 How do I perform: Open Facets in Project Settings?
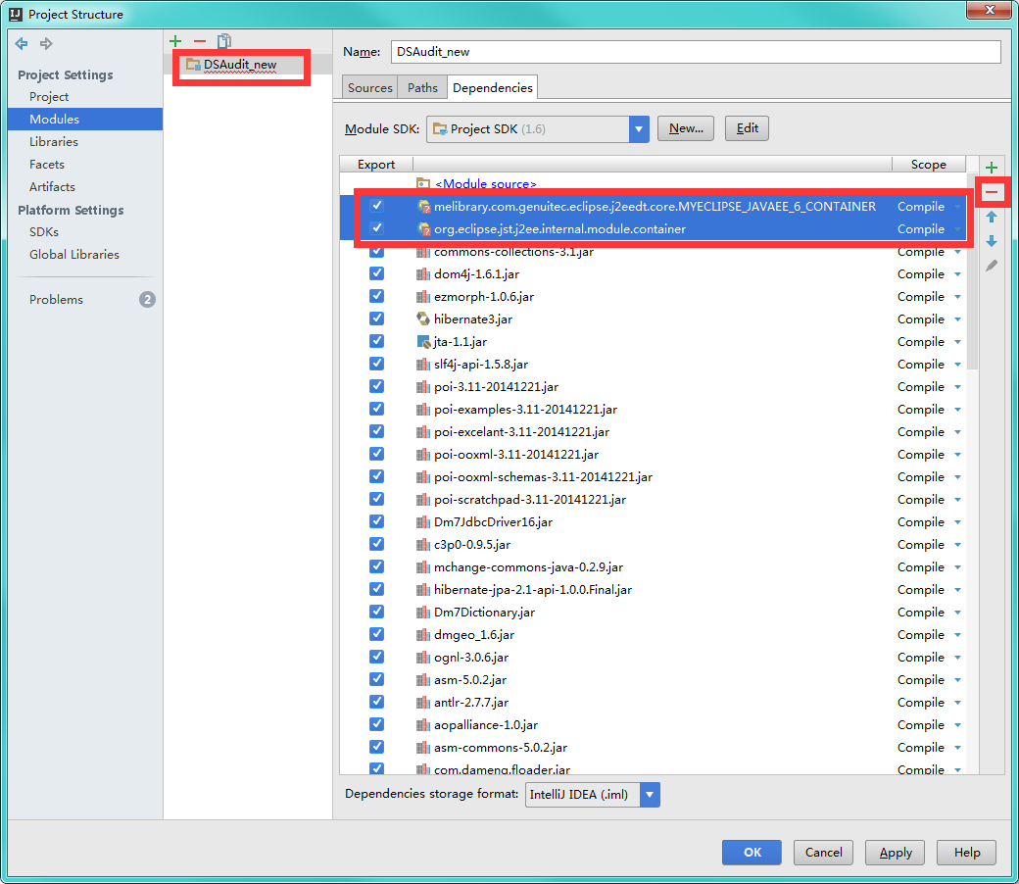[x=47, y=165]
